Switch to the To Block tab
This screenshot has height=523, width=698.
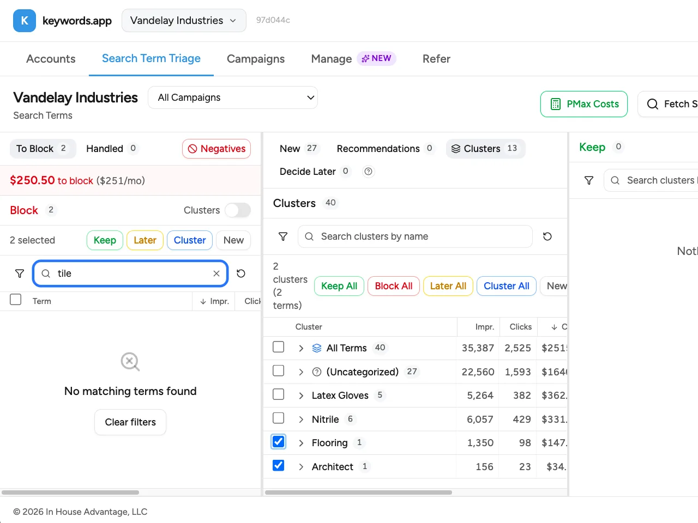point(43,149)
